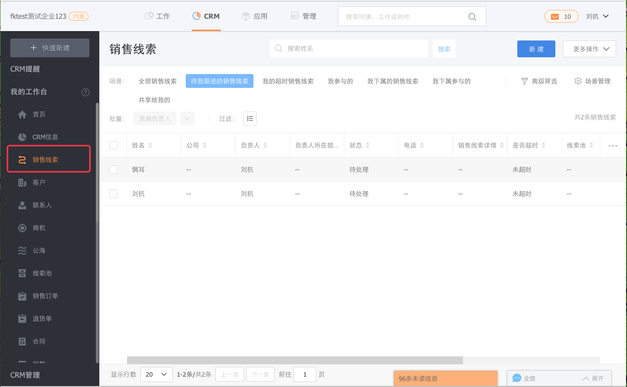Open 场景管理 gear settings
This screenshot has height=387, width=627.
pyautogui.click(x=592, y=81)
